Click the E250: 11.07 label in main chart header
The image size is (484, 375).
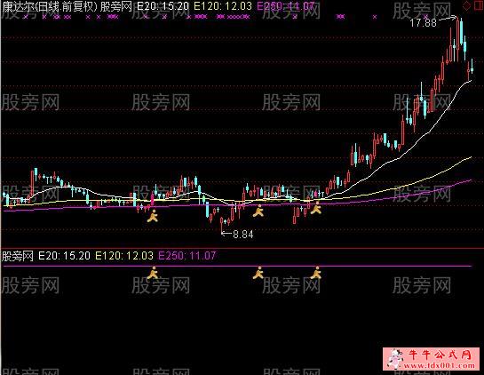coord(286,6)
